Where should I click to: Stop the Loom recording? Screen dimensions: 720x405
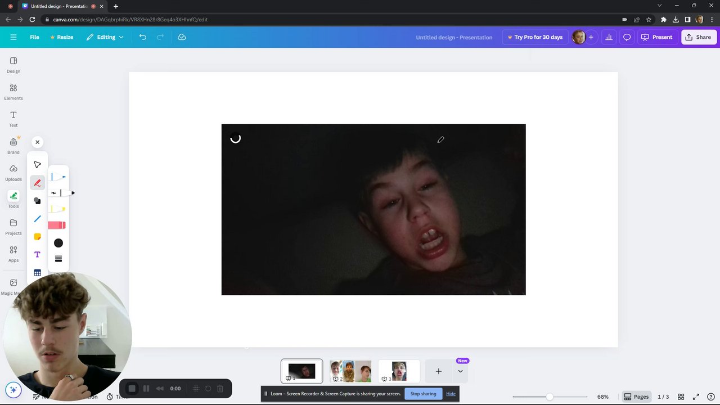tap(132, 388)
